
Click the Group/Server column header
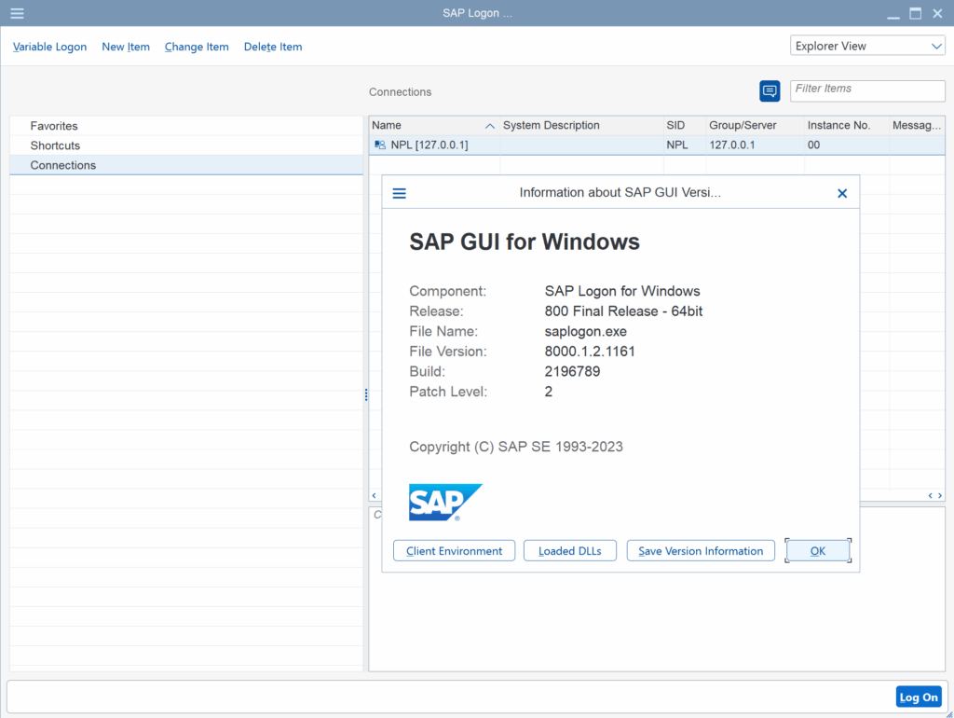[x=755, y=126]
